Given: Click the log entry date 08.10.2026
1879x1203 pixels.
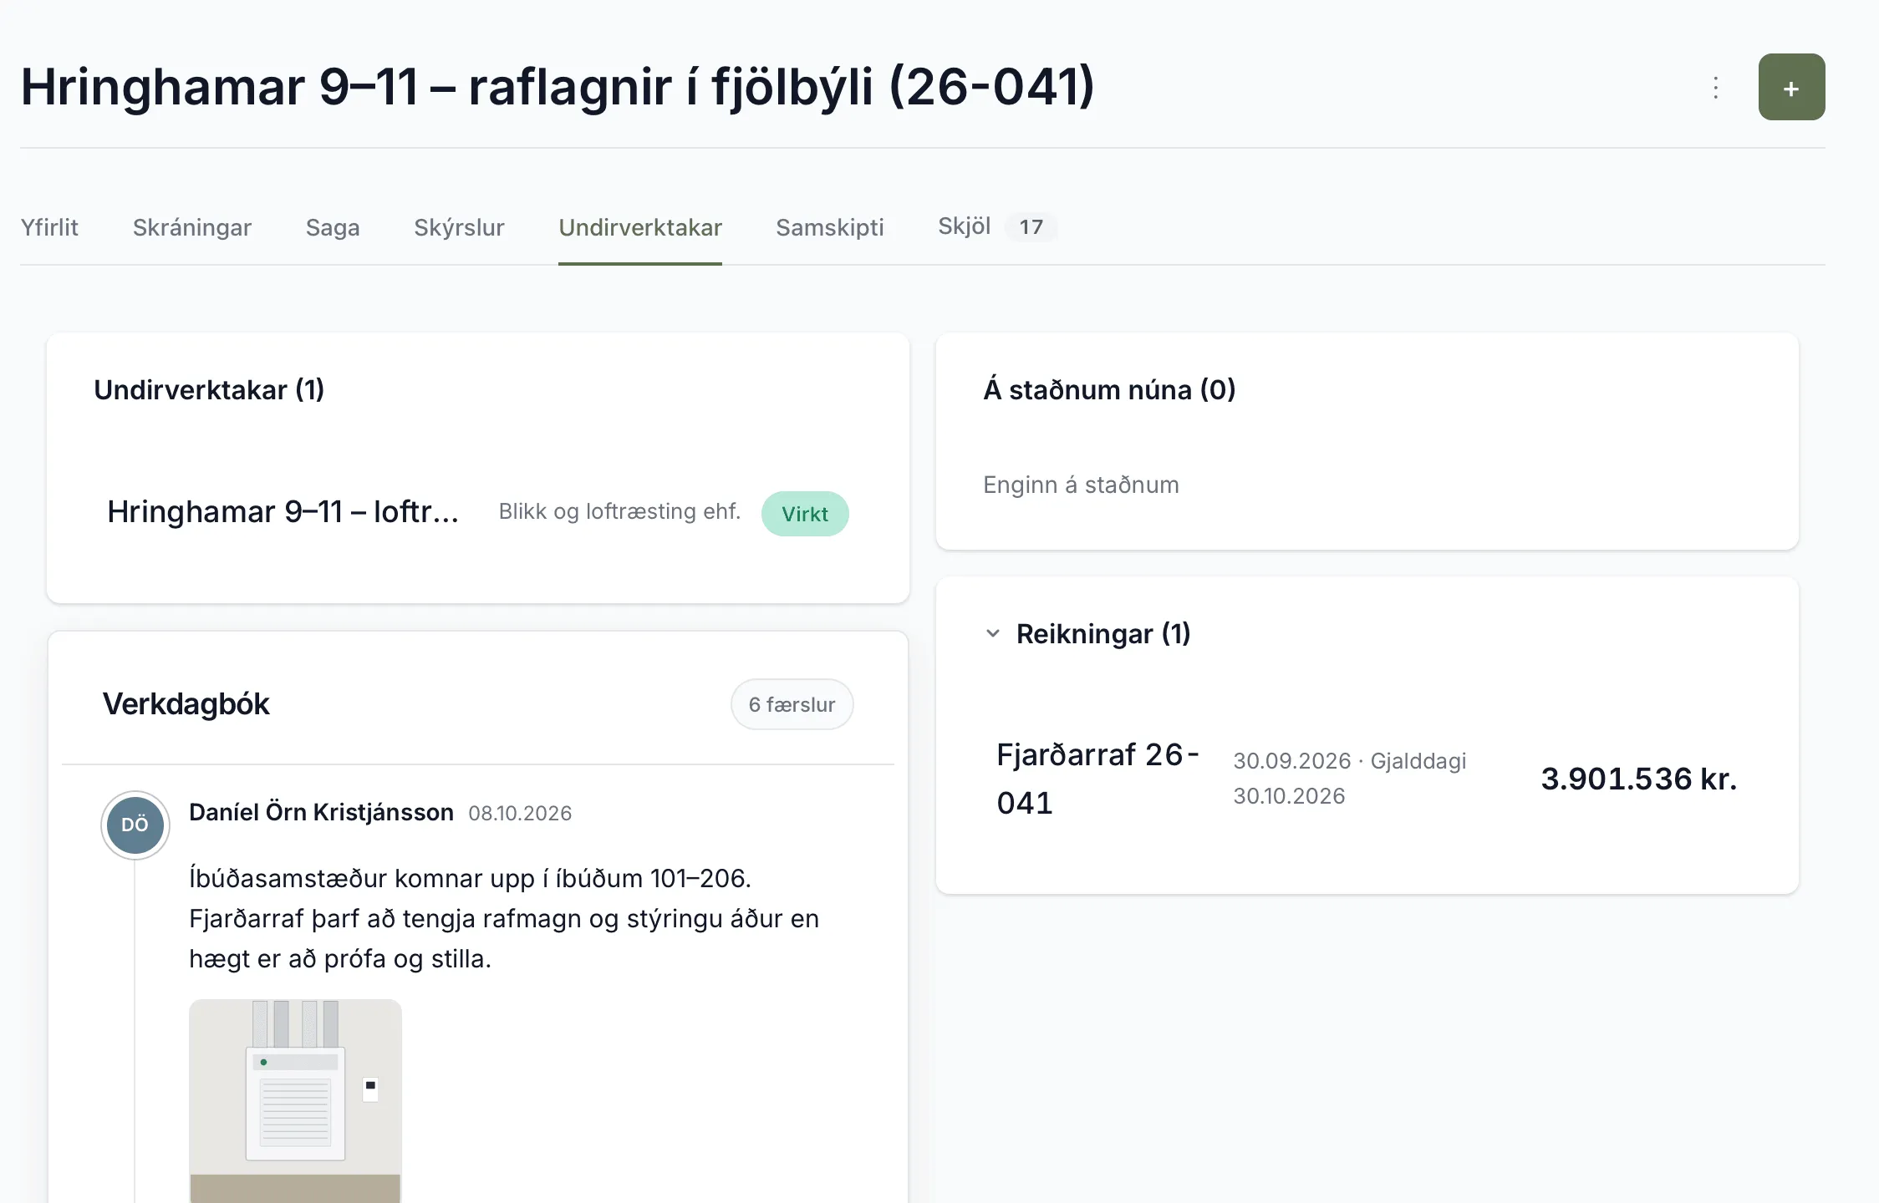Looking at the screenshot, I should coord(520,813).
